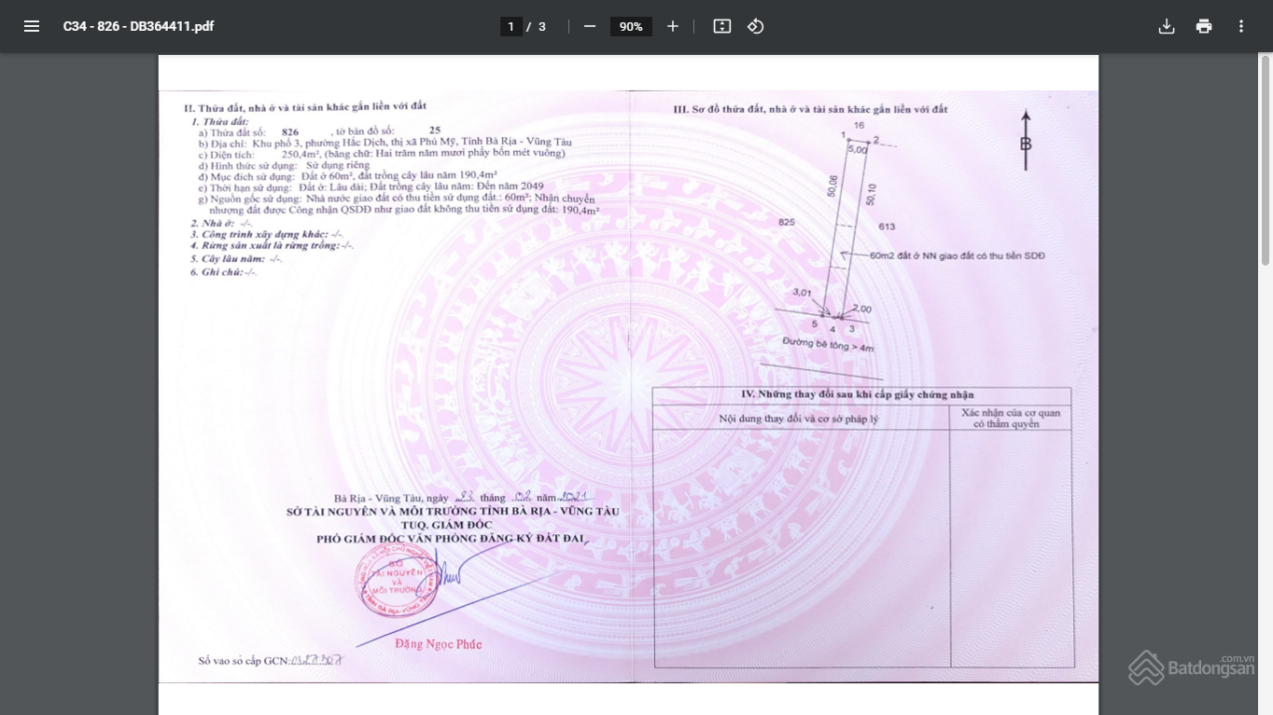Open the three-dot more actions menu
This screenshot has height=715, width=1273.
(1241, 26)
